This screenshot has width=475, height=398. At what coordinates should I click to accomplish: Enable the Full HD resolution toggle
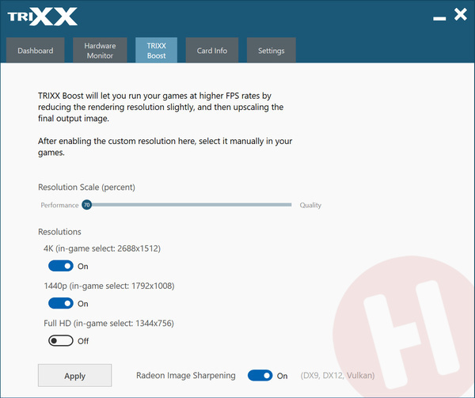[61, 341]
